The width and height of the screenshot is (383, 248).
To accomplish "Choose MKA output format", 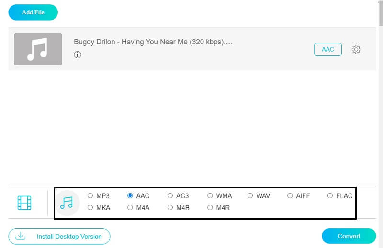I will [90, 208].
